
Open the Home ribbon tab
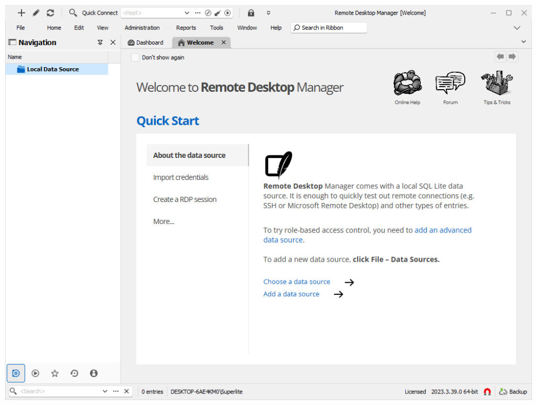click(x=54, y=28)
